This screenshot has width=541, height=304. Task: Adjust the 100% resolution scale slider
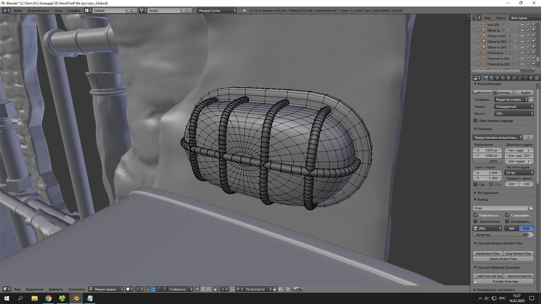[487, 161]
